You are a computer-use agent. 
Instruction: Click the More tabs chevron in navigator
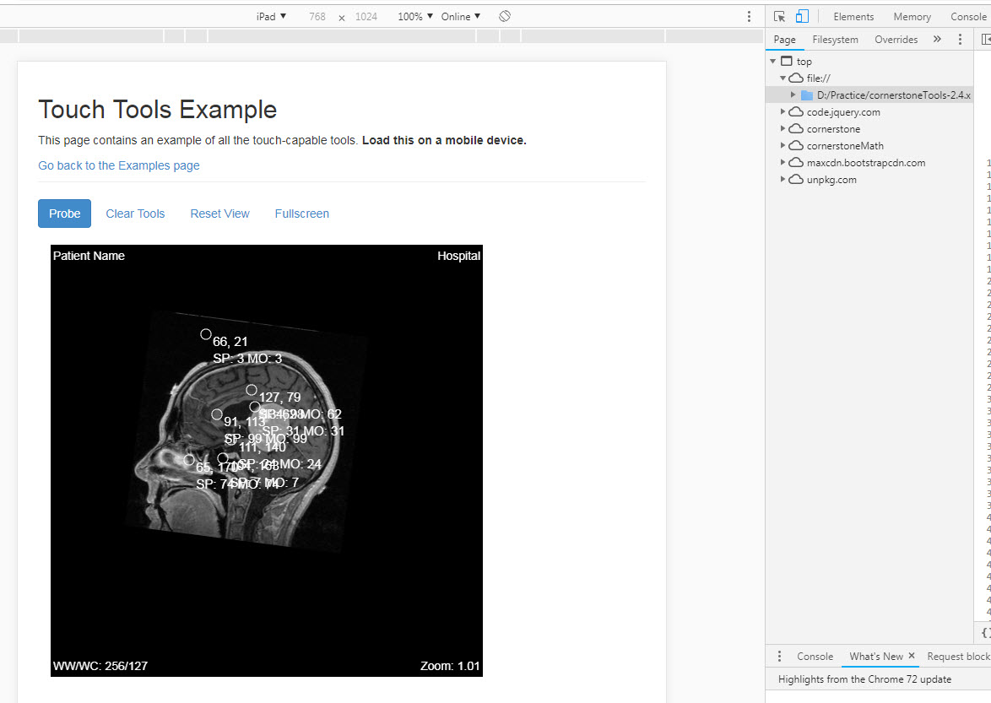coord(937,39)
